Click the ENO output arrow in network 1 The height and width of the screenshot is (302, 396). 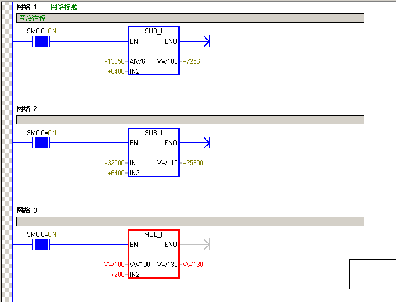coord(206,41)
